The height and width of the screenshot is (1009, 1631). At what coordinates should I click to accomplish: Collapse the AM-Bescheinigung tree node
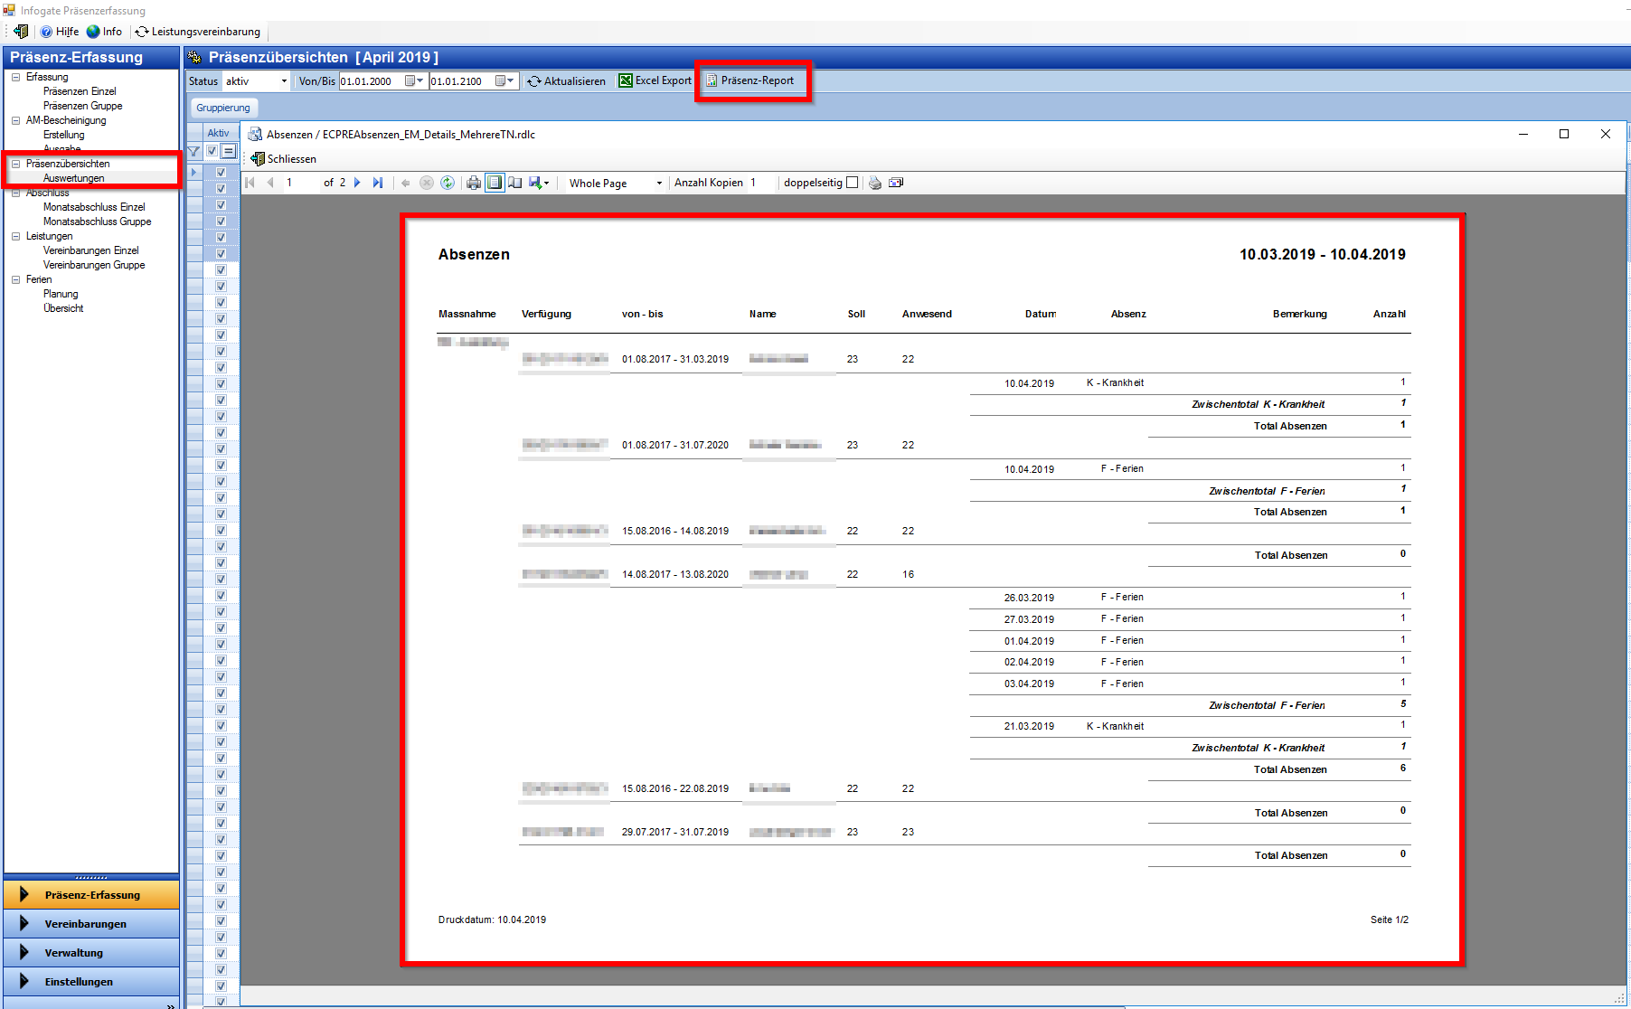coord(15,120)
